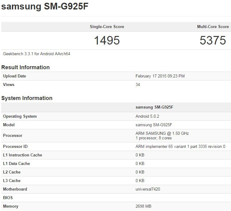This screenshot has height=211, width=231.
Task: Select L1 Data Cache '0 KB' value
Action: [x=140, y=164]
